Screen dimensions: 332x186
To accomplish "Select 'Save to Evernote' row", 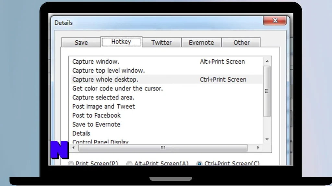I will coord(167,124).
